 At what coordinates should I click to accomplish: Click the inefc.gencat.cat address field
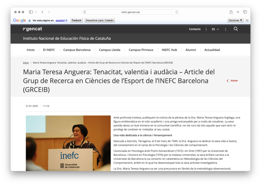[x=130, y=12]
